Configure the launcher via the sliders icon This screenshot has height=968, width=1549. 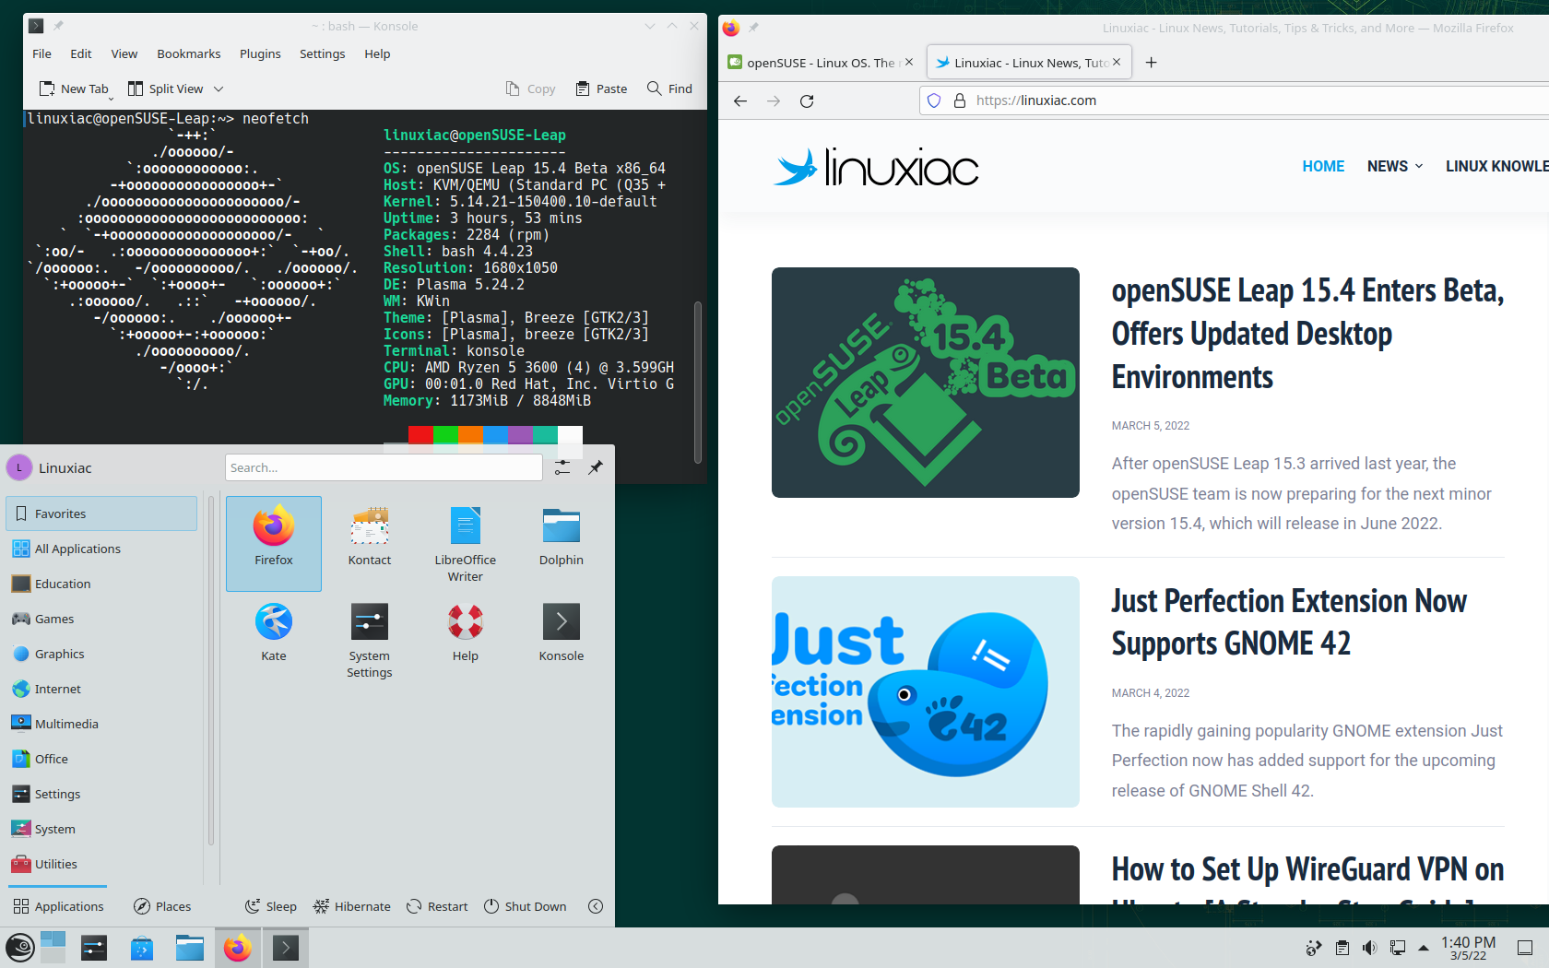pyautogui.click(x=562, y=467)
